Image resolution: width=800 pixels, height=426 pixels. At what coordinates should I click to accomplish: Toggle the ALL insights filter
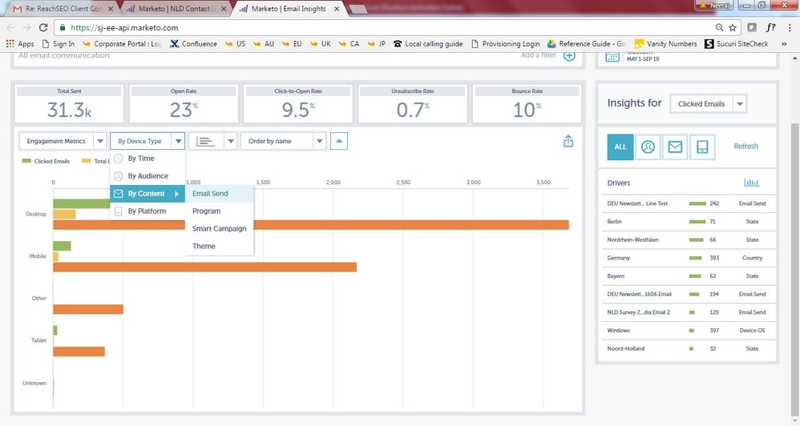click(620, 147)
